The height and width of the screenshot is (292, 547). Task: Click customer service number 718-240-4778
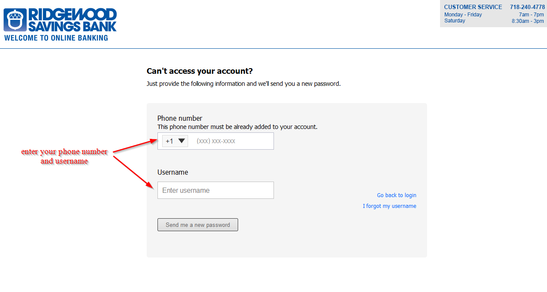coord(527,7)
